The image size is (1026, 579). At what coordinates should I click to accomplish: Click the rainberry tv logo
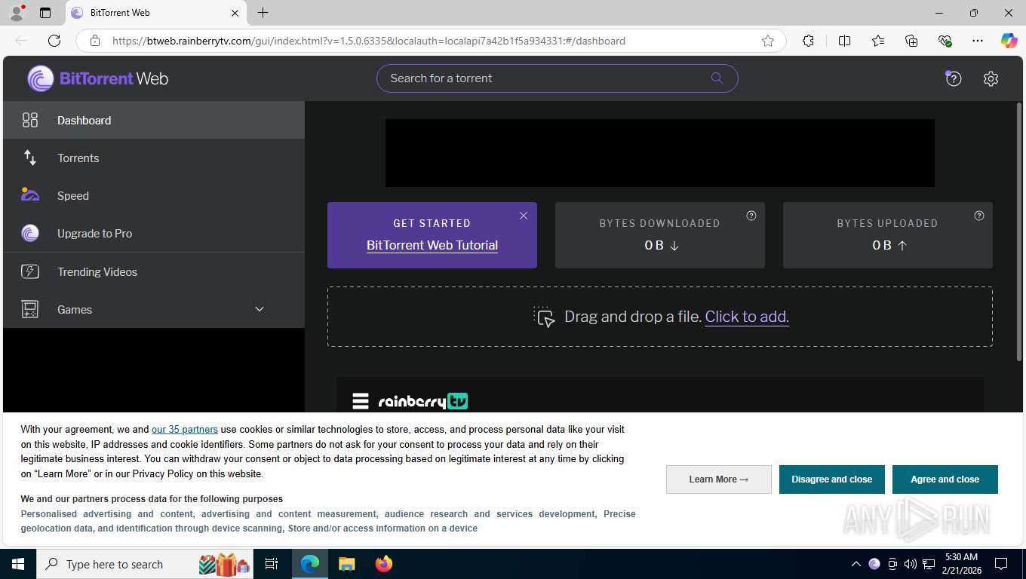point(423,401)
